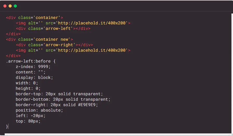This screenshot has height=136, width=233.
Task: Click the position: absolute declaration
Action: [x=39, y=110]
